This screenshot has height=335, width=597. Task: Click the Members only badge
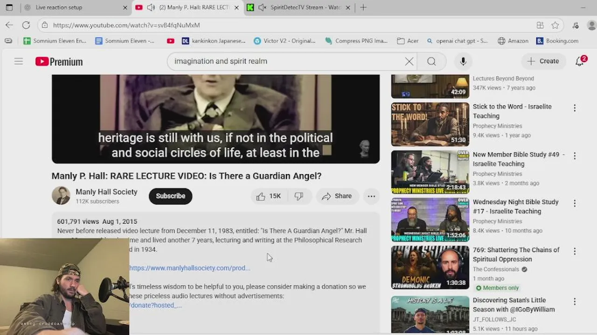[x=497, y=288]
